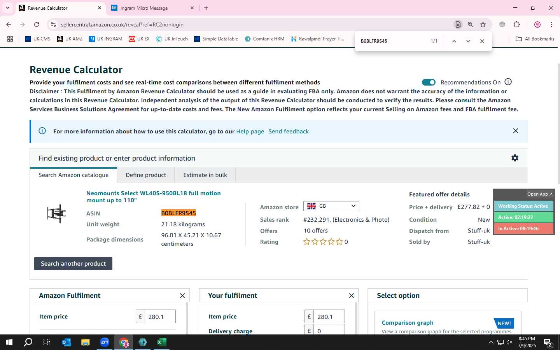Edit the Delivery charge field

(329, 330)
